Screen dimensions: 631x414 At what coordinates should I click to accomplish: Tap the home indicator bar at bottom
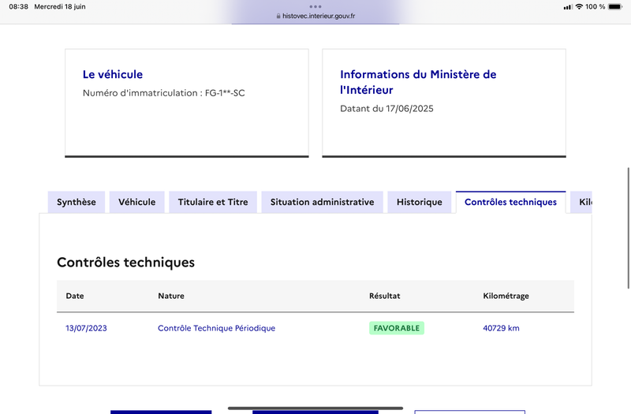(x=315, y=408)
